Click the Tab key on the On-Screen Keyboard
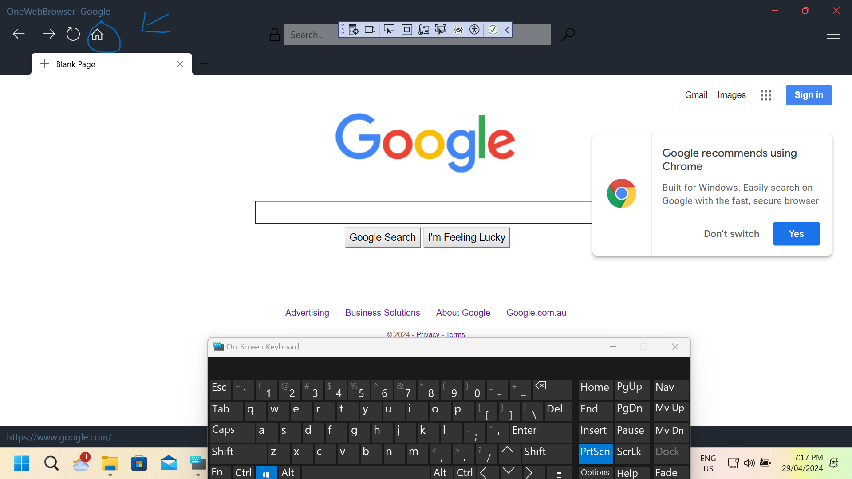 [x=226, y=411]
